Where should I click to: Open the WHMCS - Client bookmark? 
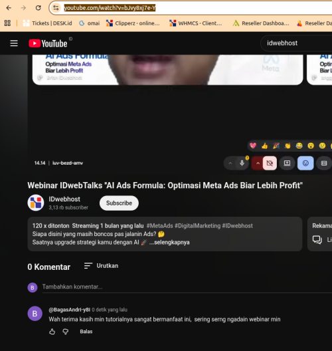tap(196, 23)
